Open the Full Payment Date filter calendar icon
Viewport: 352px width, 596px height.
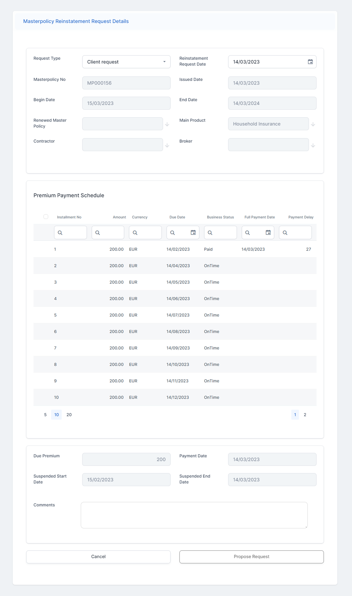[x=268, y=233]
